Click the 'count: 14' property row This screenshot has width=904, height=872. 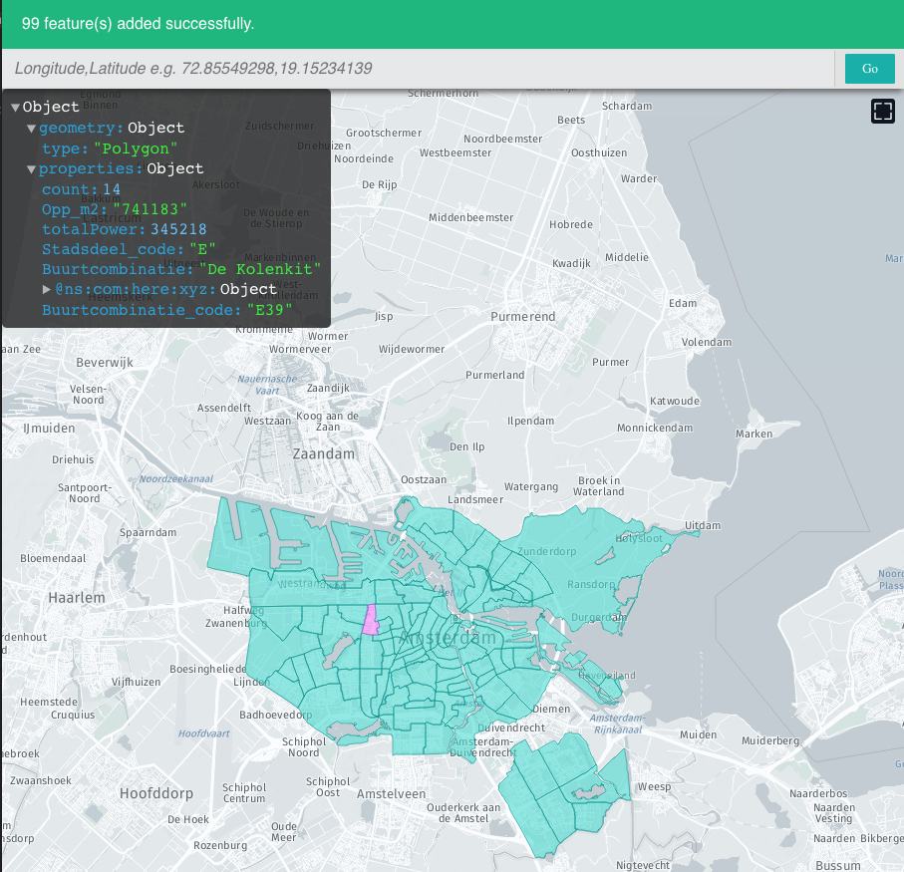point(80,189)
